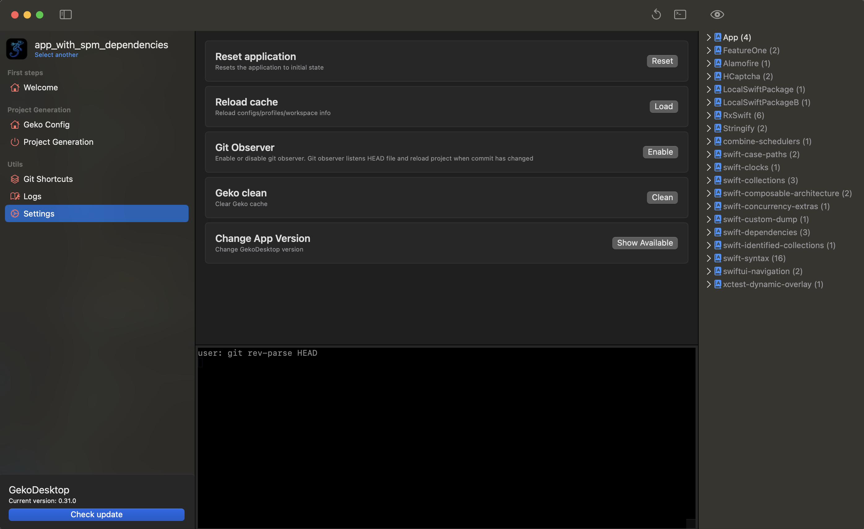This screenshot has height=529, width=864.
Task: Enable the Git Observer
Action: pyautogui.click(x=660, y=152)
